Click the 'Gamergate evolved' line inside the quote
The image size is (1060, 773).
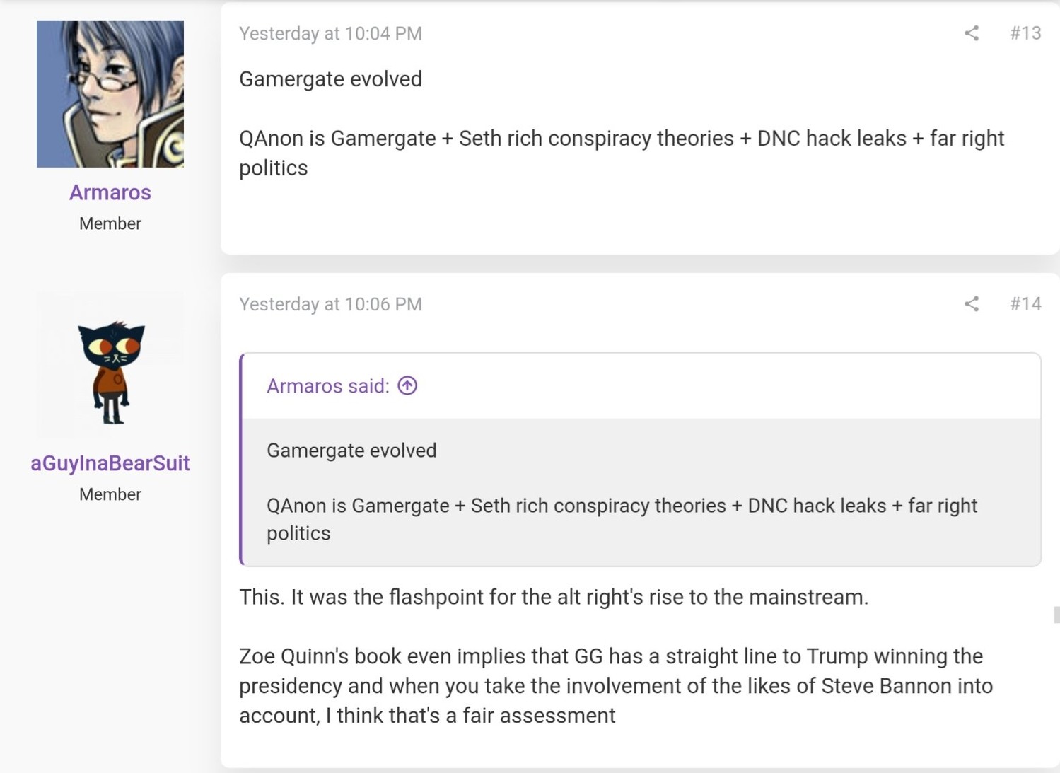click(x=351, y=451)
